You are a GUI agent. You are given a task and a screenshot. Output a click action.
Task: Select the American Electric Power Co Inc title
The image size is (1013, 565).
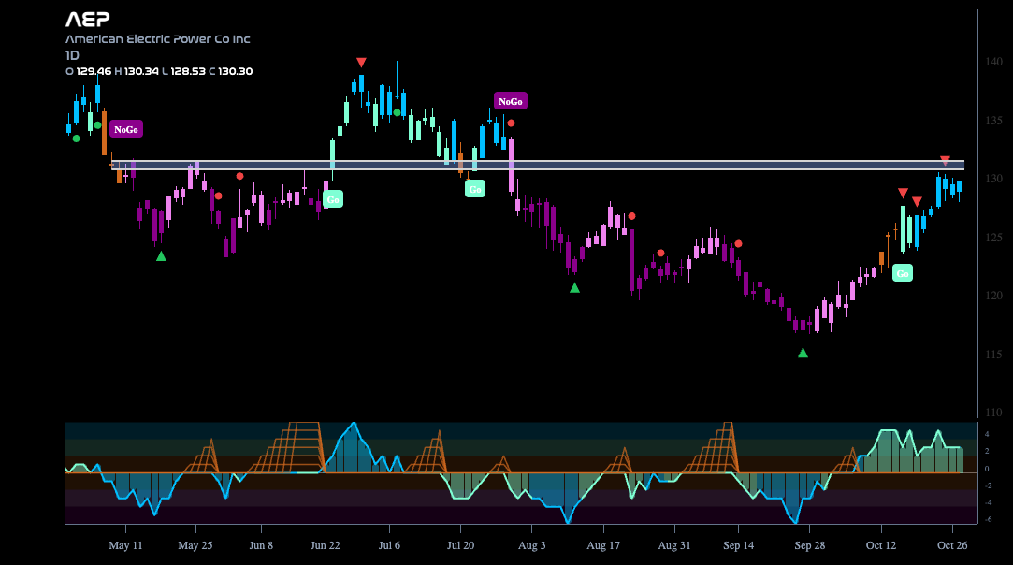158,38
